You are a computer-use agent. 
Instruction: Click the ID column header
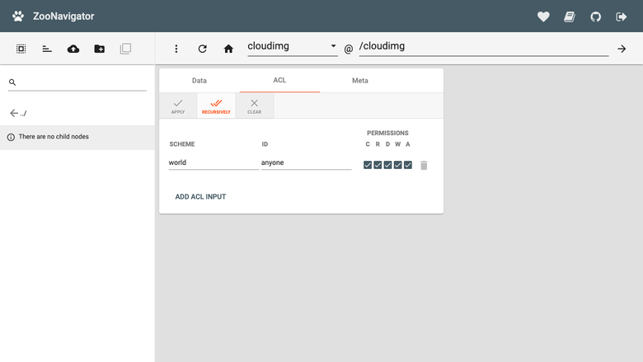pyautogui.click(x=265, y=144)
